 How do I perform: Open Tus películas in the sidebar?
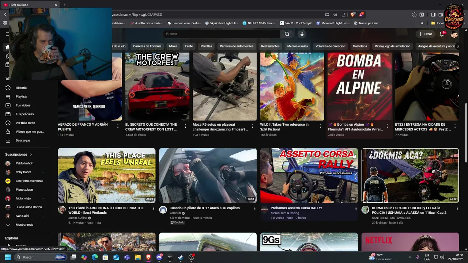coord(25,114)
